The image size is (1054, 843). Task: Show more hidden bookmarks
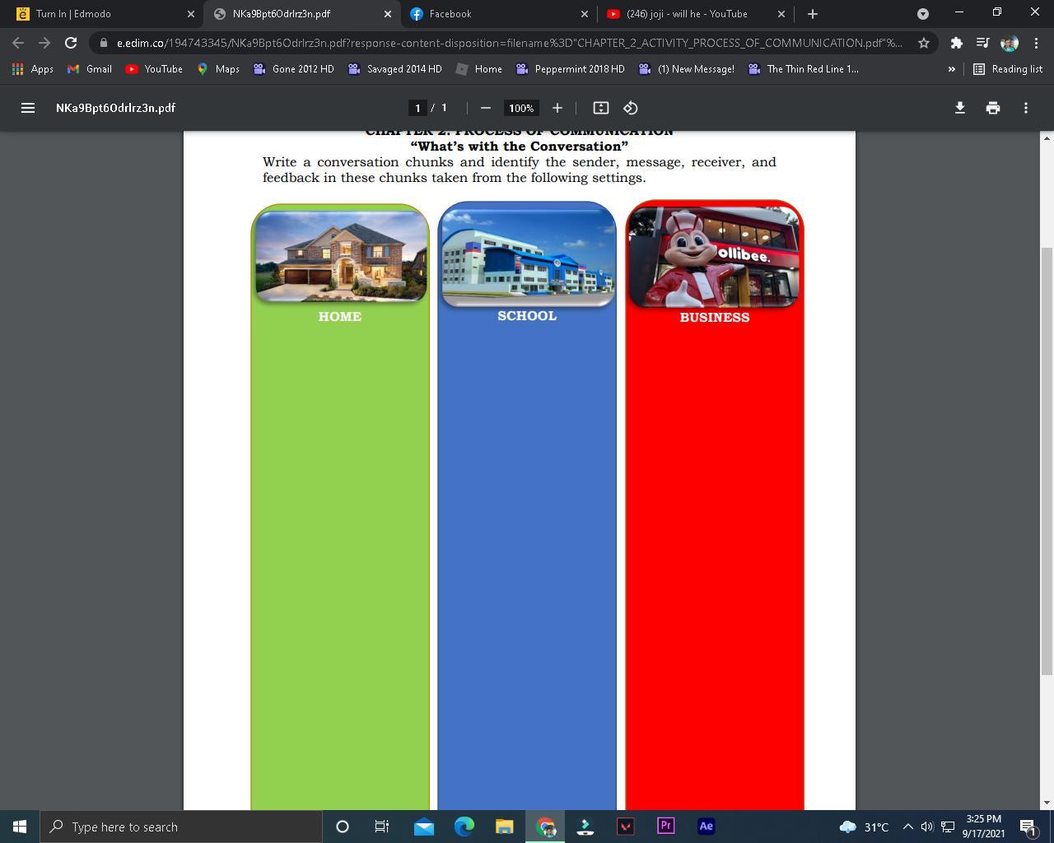951,69
